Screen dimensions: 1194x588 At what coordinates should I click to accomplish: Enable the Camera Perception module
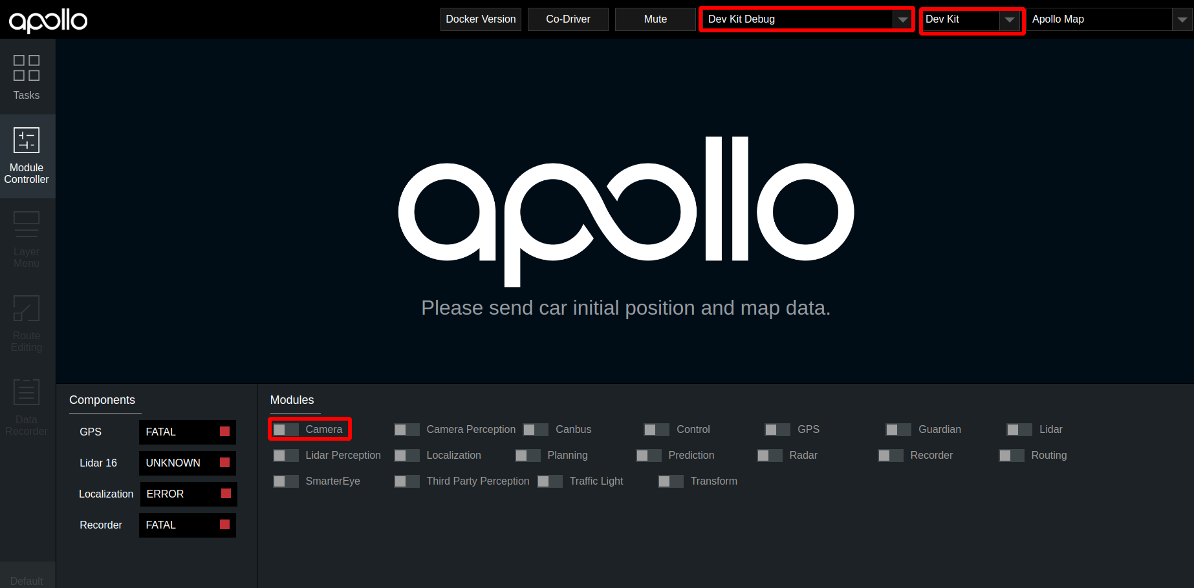click(x=406, y=430)
